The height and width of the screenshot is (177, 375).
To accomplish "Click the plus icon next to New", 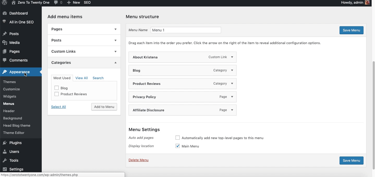I will 69,3.
